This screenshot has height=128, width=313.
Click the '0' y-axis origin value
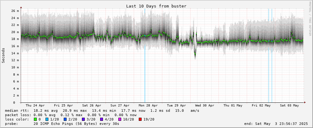click(x=14, y=103)
